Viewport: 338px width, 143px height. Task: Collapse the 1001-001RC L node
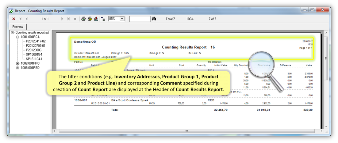point(18,37)
